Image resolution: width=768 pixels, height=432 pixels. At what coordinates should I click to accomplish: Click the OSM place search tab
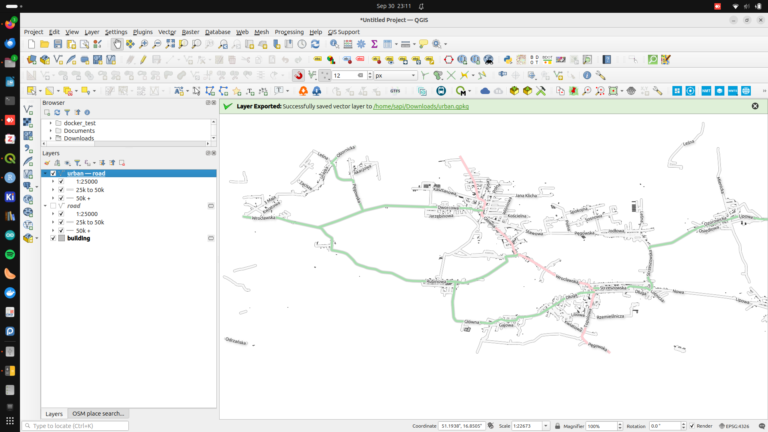point(98,413)
